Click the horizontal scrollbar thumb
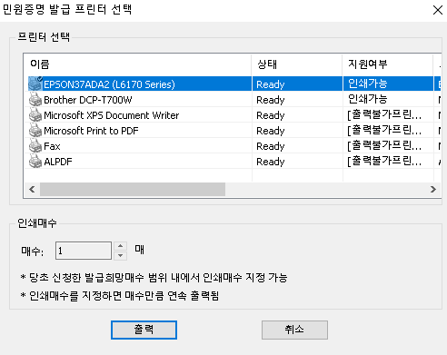Image resolution: width=447 pixels, height=355 pixels. (x=133, y=189)
